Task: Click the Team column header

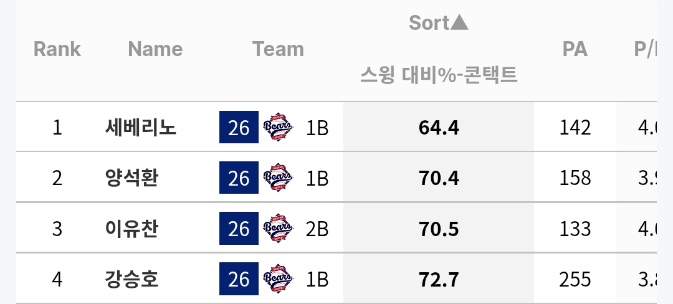Action: [x=278, y=49]
